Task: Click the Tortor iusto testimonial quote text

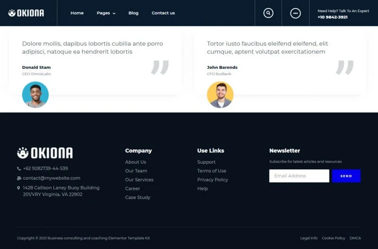Action: coord(267,48)
